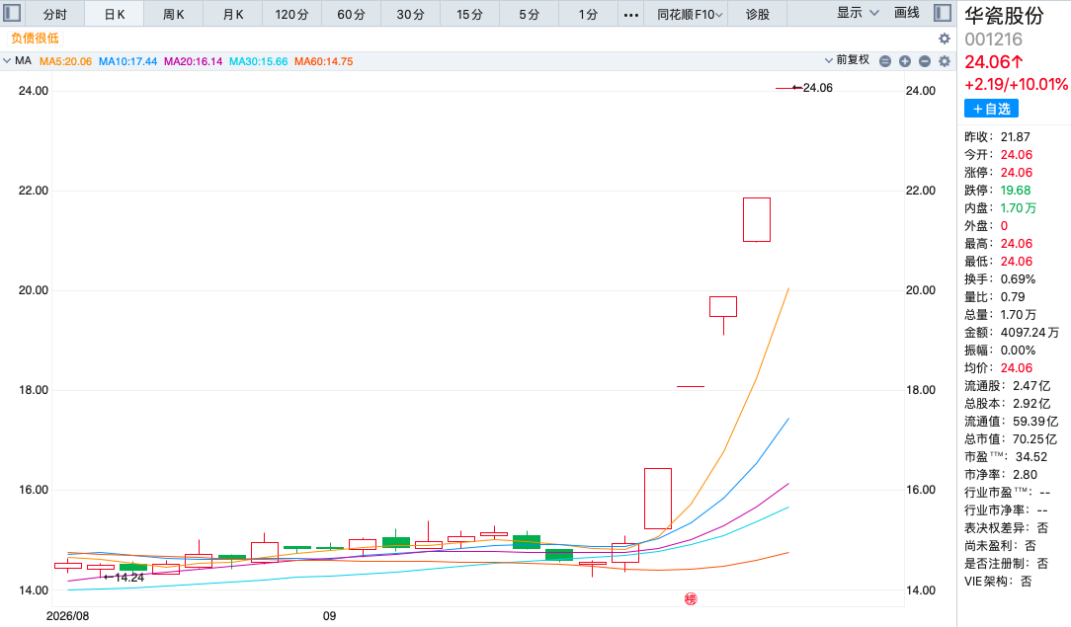The height and width of the screenshot is (627, 1071).
Task: Click the 负债很低 tag
Action: click(35, 39)
